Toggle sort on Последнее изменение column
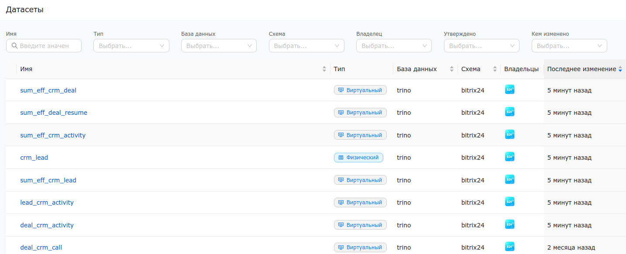Viewport: 626px width, 254px height. (620, 69)
